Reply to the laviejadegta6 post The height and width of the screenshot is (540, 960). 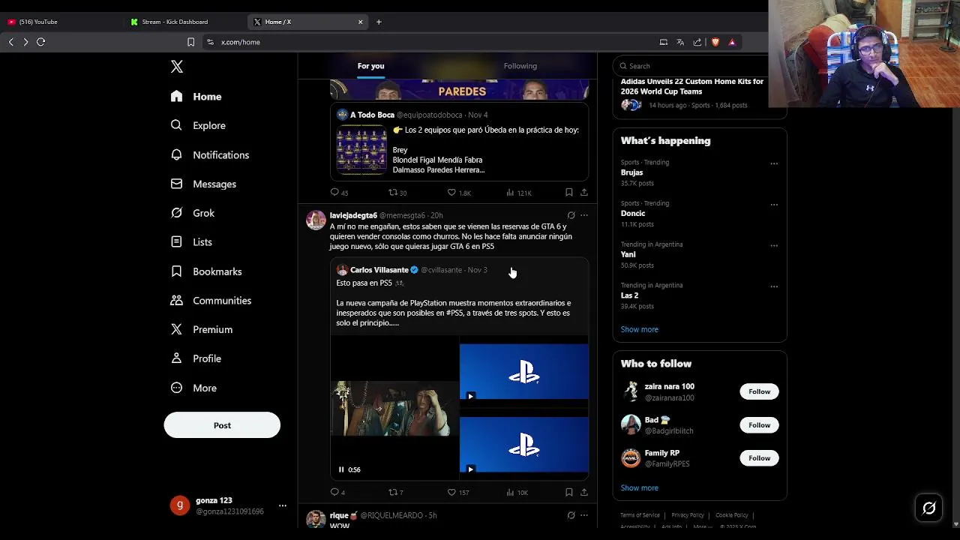pos(335,492)
